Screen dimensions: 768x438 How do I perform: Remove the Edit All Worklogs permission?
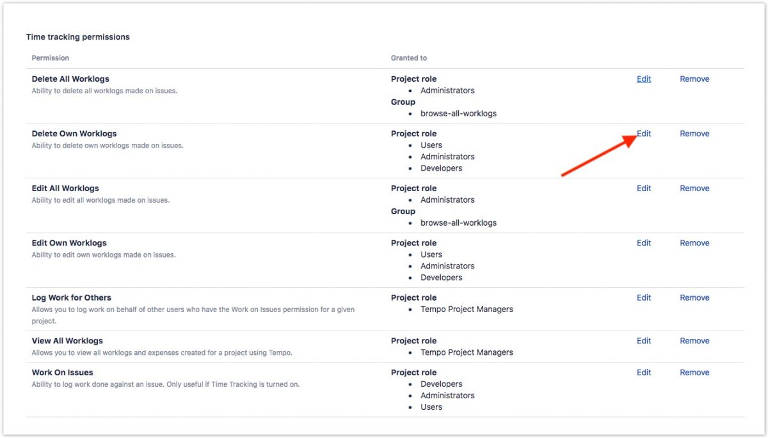click(x=694, y=189)
